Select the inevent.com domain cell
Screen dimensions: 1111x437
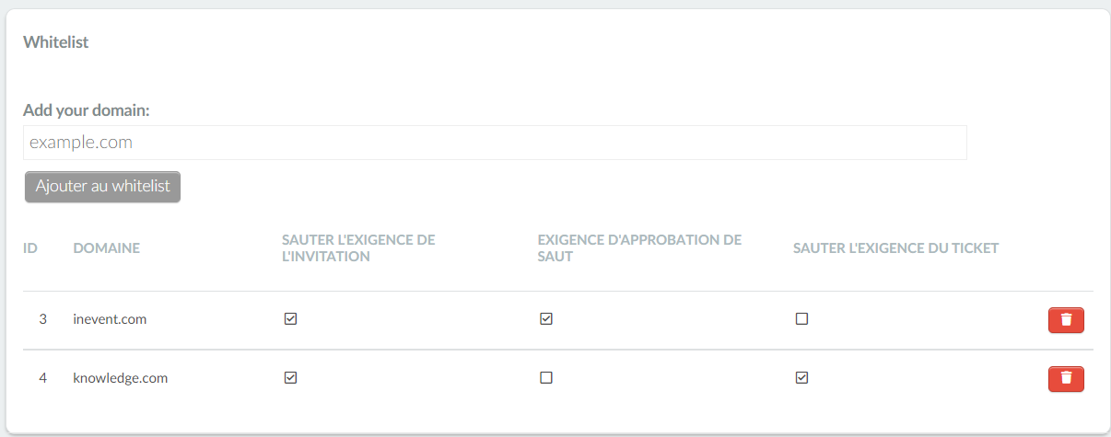tap(111, 320)
